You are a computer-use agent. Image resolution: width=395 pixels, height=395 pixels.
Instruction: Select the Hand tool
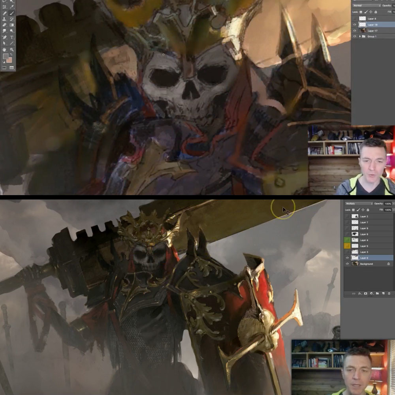tap(4, 50)
